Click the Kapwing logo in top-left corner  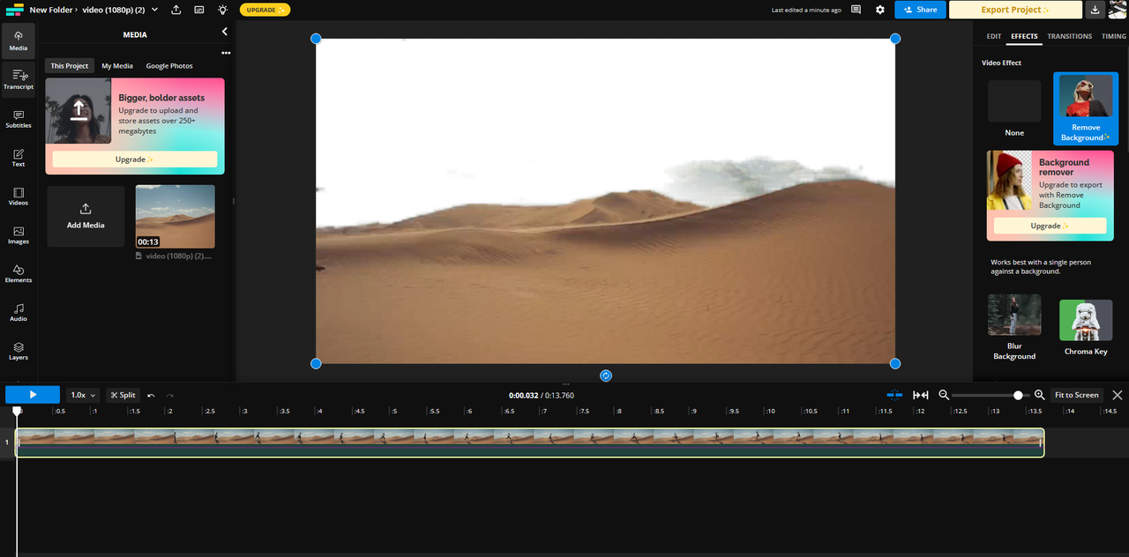(x=13, y=10)
